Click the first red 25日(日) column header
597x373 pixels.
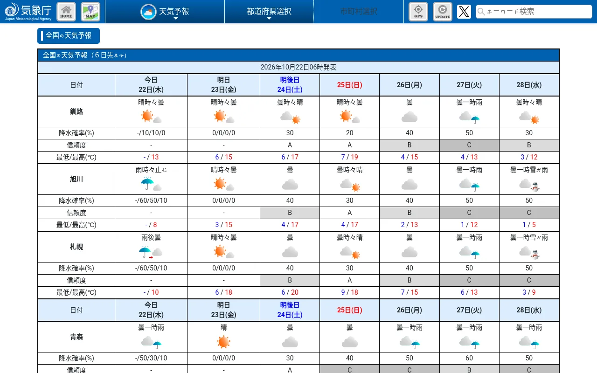[349, 85]
